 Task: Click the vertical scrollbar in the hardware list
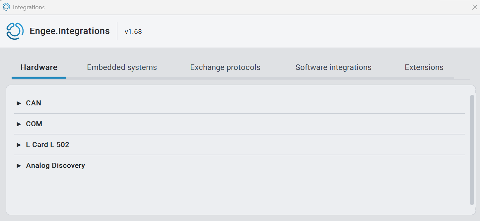tap(472, 150)
